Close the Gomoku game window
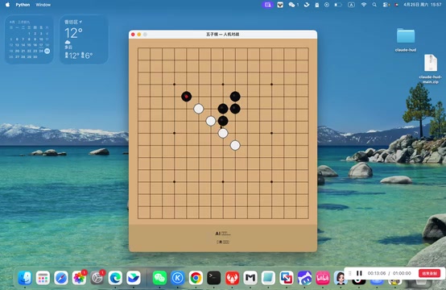446x290 pixels. pyautogui.click(x=133, y=35)
